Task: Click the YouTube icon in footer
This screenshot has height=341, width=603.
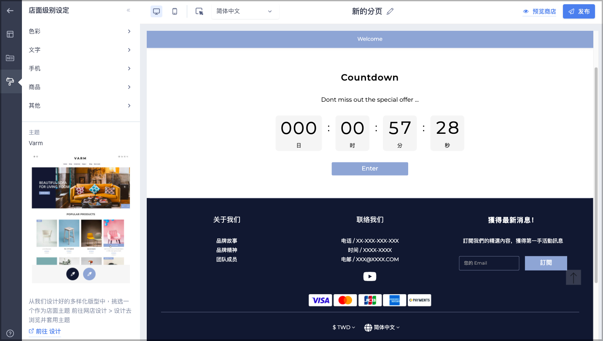Action: (x=370, y=276)
